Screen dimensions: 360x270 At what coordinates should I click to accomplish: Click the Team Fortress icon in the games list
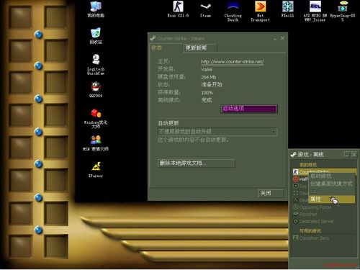[x=296, y=193]
